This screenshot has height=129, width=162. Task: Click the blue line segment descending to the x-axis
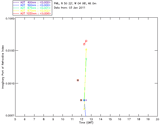pyautogui.click(x=85, y=110)
